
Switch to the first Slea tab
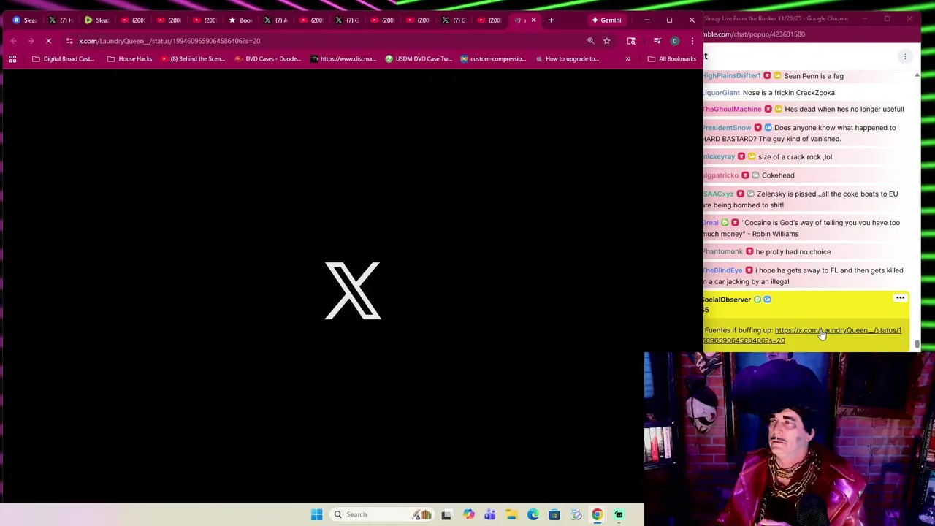24,20
